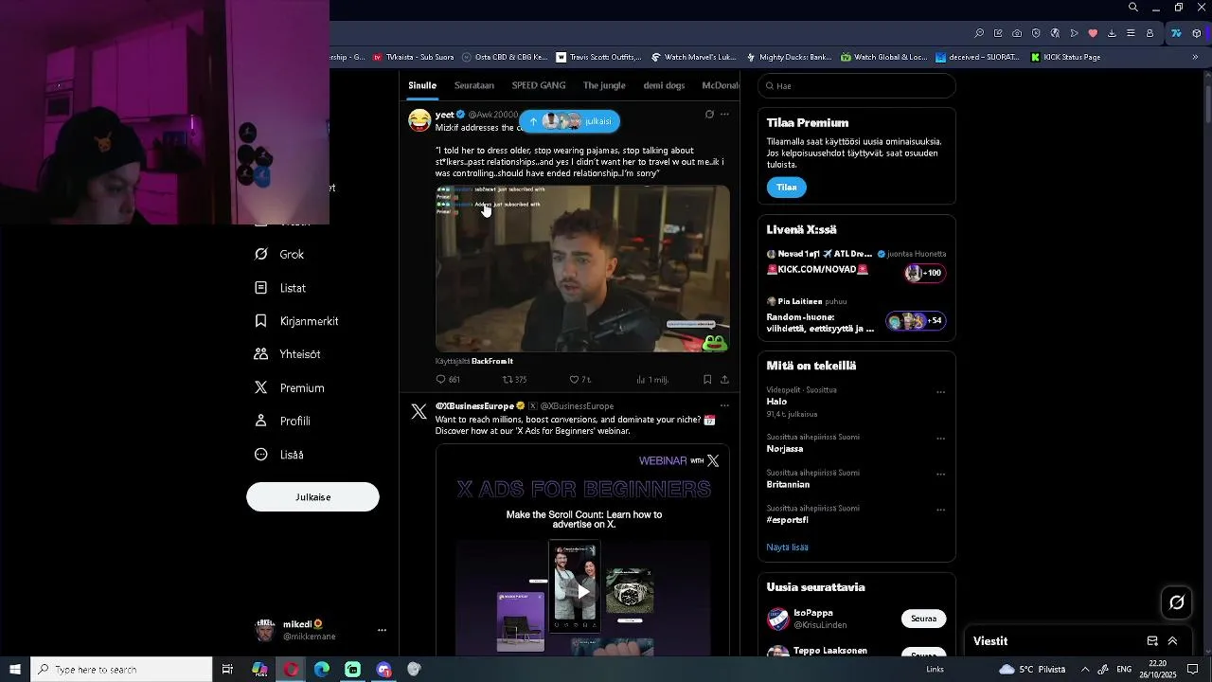Open the floating Grok button
This screenshot has height=682, width=1212.
tap(1177, 602)
